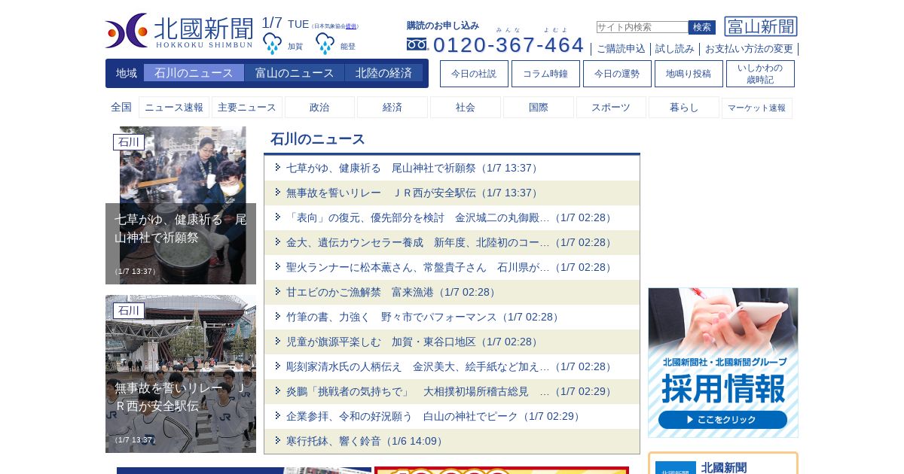Open the 政治 category
Image resolution: width=904 pixels, height=474 pixels.
(319, 108)
